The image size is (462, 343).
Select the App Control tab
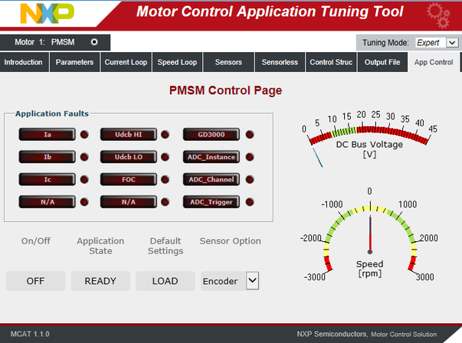434,62
